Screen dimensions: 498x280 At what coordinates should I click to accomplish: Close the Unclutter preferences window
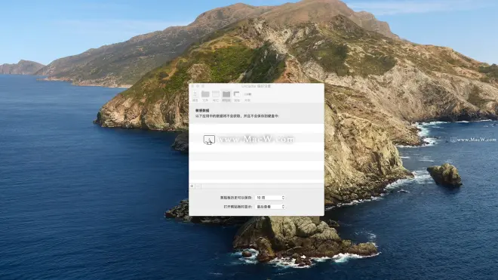coord(192,86)
